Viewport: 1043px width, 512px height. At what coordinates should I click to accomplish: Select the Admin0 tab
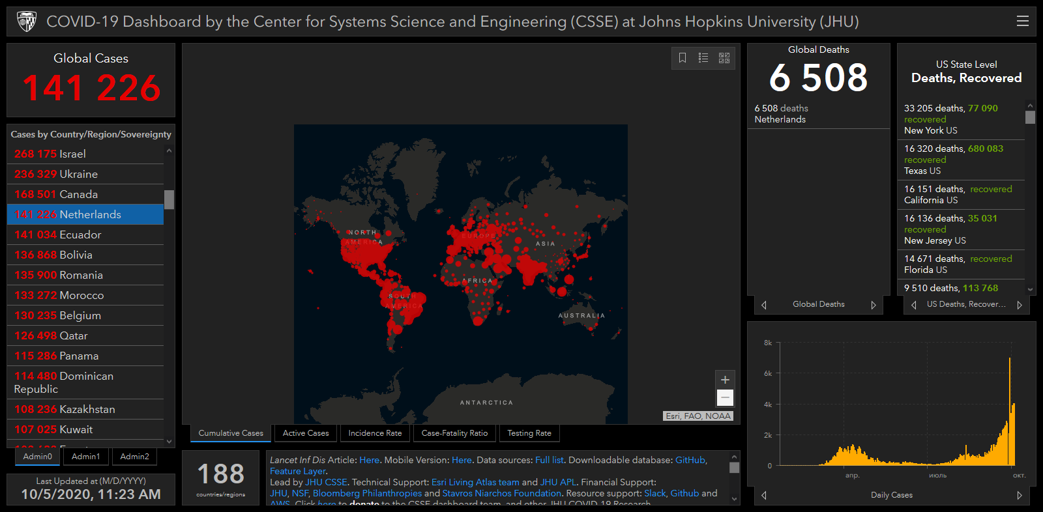pyautogui.click(x=37, y=457)
